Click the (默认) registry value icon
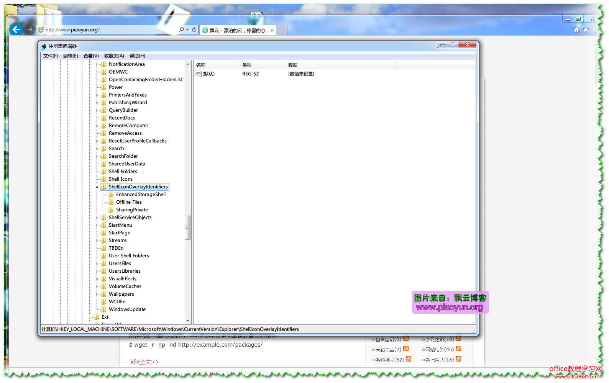 point(198,74)
